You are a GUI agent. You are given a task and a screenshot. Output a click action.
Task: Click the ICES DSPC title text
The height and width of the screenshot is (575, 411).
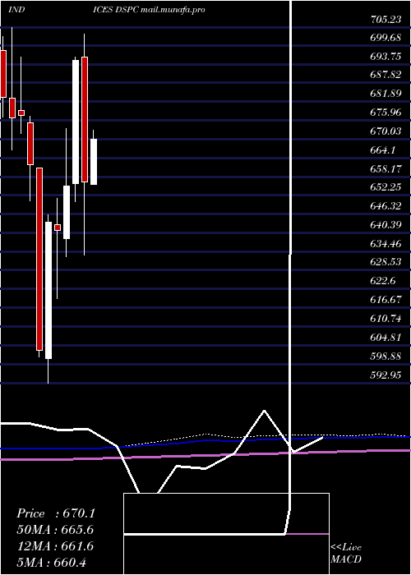pyautogui.click(x=116, y=10)
